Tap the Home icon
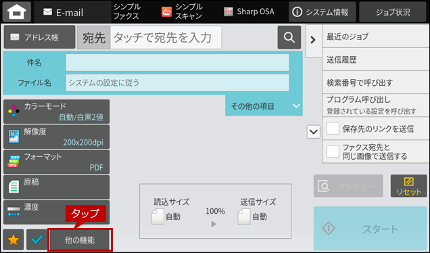The height and width of the screenshot is (253, 430). [17, 12]
